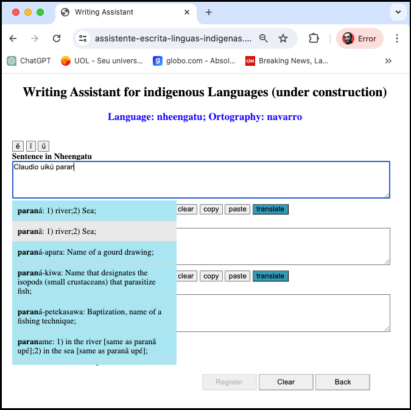Click the zoom magnifier icon in address bar
This screenshot has height=410, width=411.
click(263, 38)
